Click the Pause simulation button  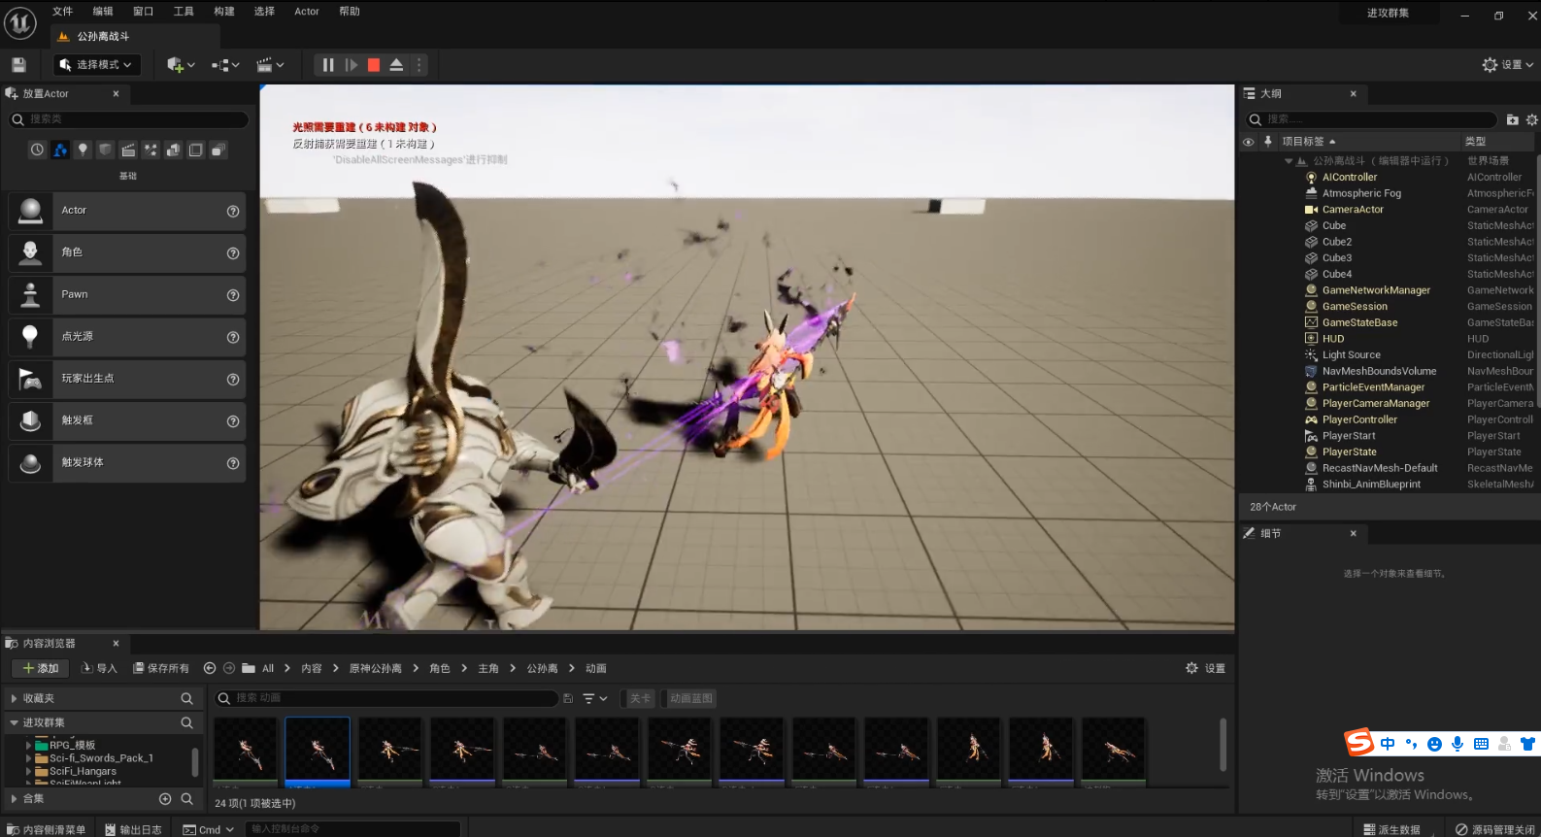click(328, 65)
